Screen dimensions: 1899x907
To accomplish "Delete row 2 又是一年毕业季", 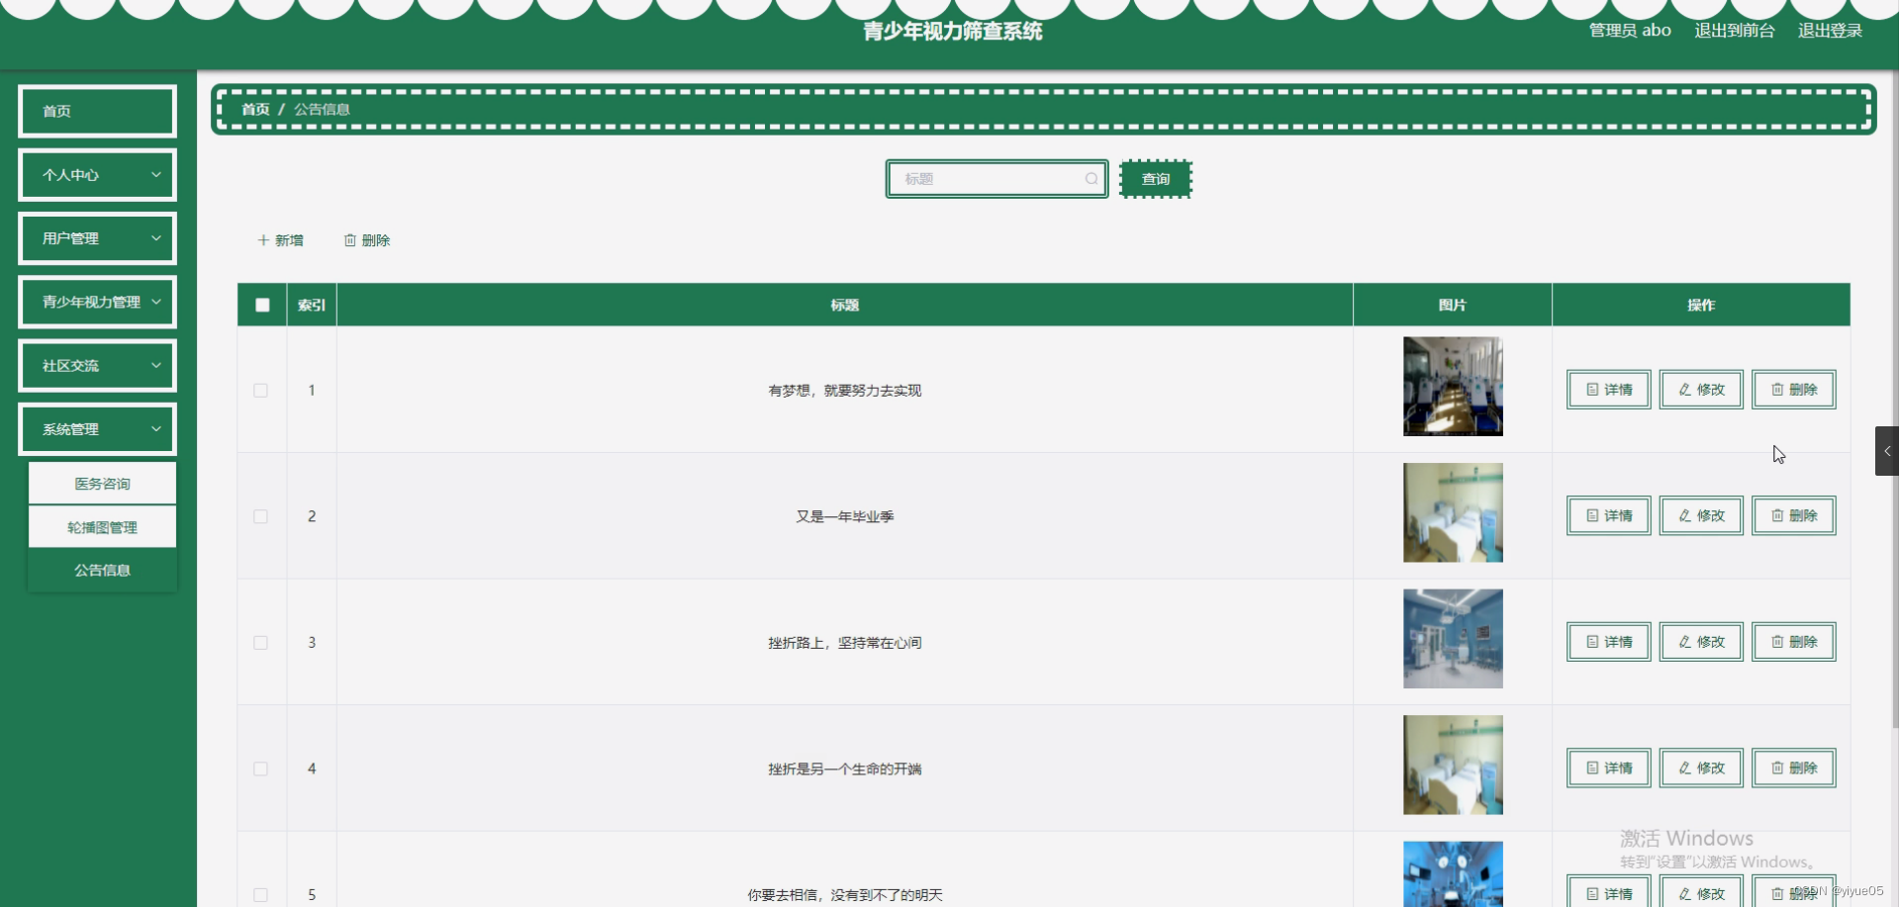I will [x=1794, y=515].
